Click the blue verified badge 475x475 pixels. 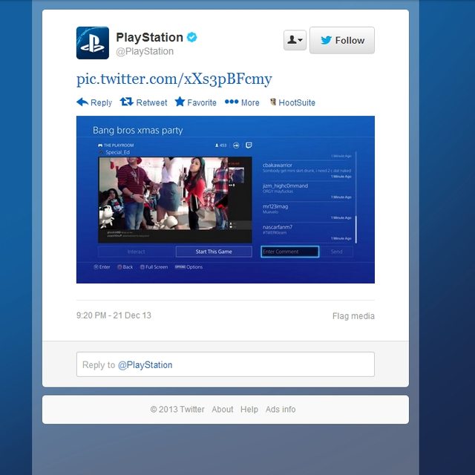(x=191, y=37)
